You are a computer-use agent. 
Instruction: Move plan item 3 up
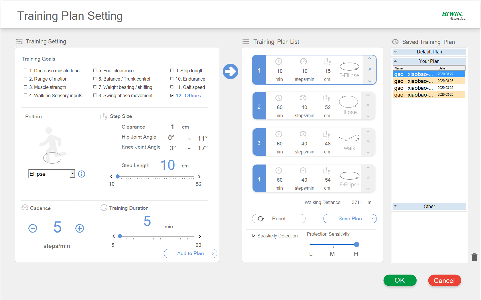368,131
